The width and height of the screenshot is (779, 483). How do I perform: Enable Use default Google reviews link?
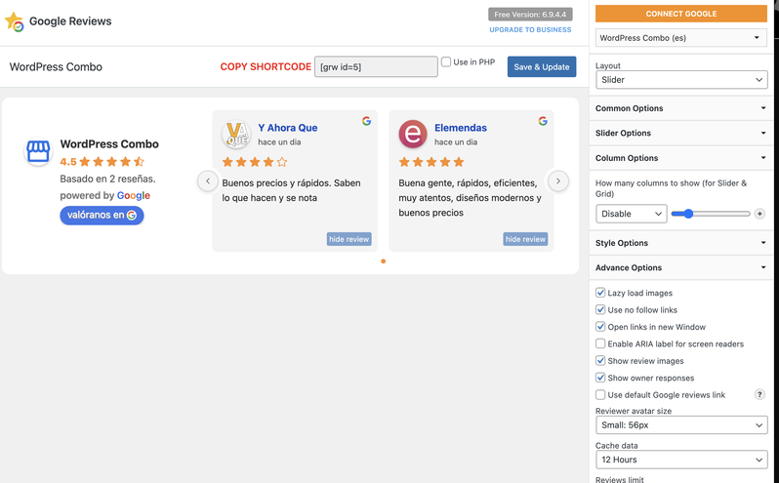[600, 394]
